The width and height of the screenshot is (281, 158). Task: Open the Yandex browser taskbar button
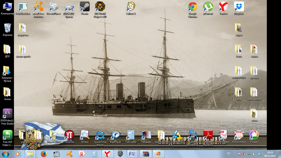107,154
